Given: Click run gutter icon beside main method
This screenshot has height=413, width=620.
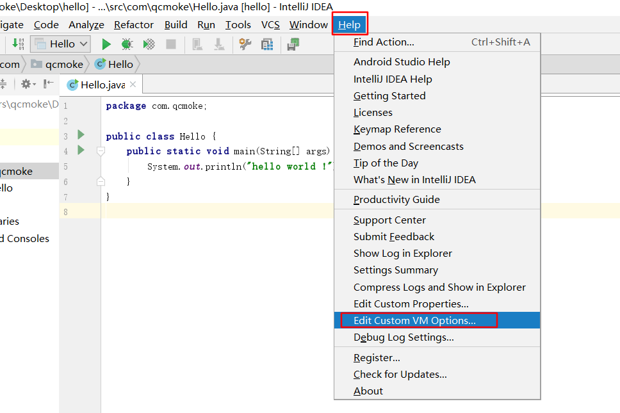Looking at the screenshot, I should click(81, 150).
